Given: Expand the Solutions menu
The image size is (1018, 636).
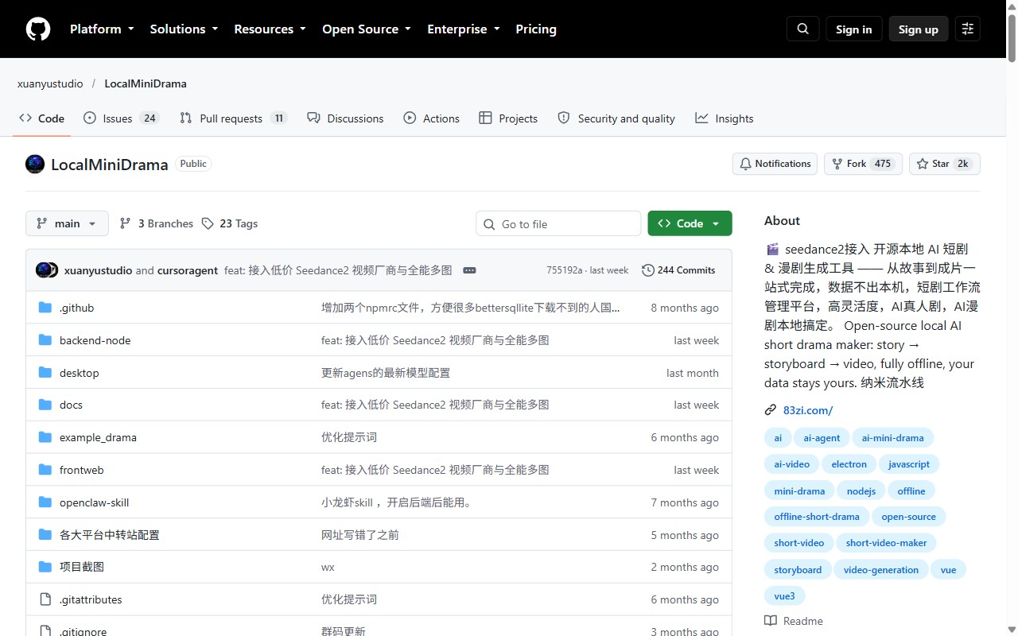Looking at the screenshot, I should pyautogui.click(x=184, y=29).
